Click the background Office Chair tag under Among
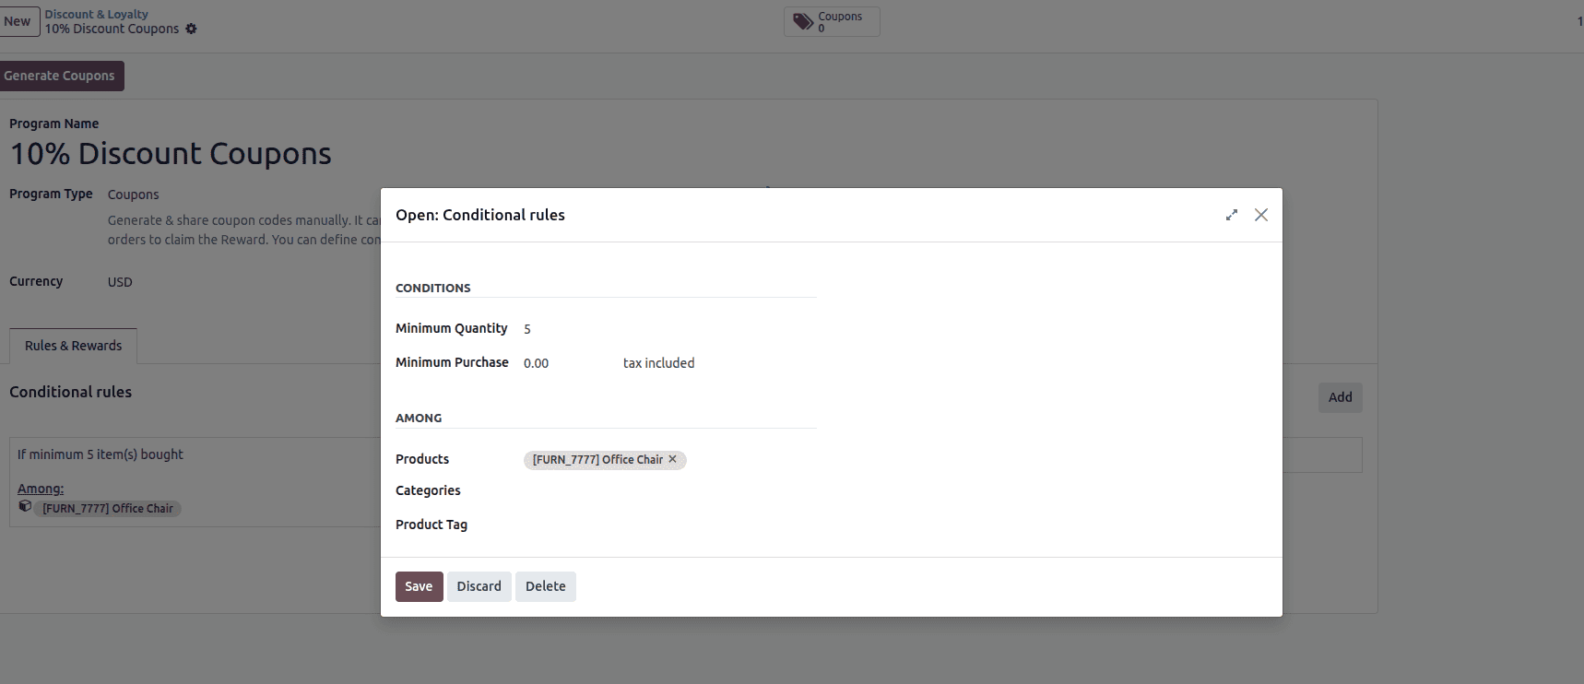1584x684 pixels. pos(108,508)
